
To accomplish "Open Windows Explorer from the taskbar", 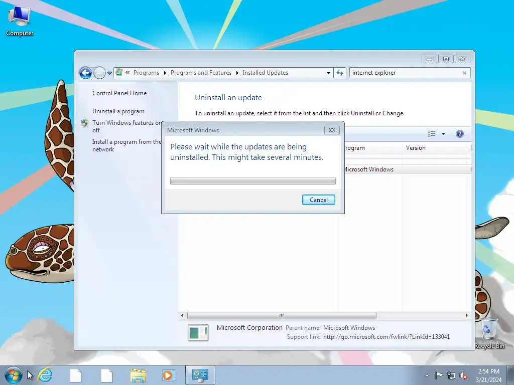I will click(138, 375).
